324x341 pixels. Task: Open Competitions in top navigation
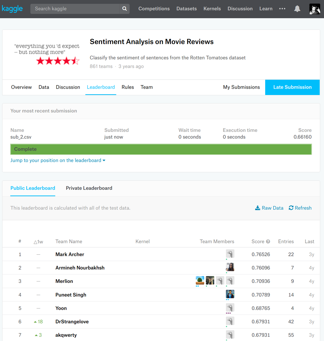[x=154, y=9]
